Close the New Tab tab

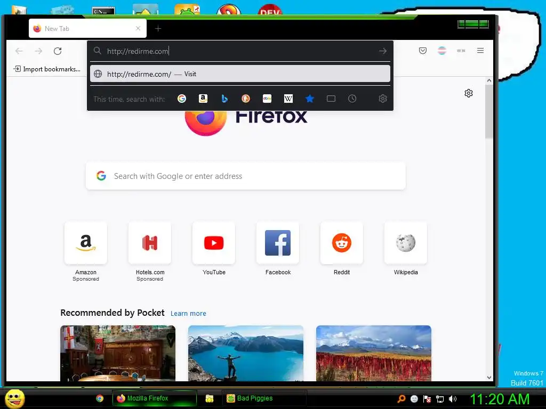click(x=138, y=29)
